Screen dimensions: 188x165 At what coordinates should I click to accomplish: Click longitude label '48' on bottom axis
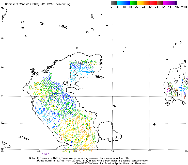(x=39, y=152)
